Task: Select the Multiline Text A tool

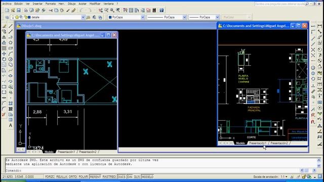Action: (11, 125)
